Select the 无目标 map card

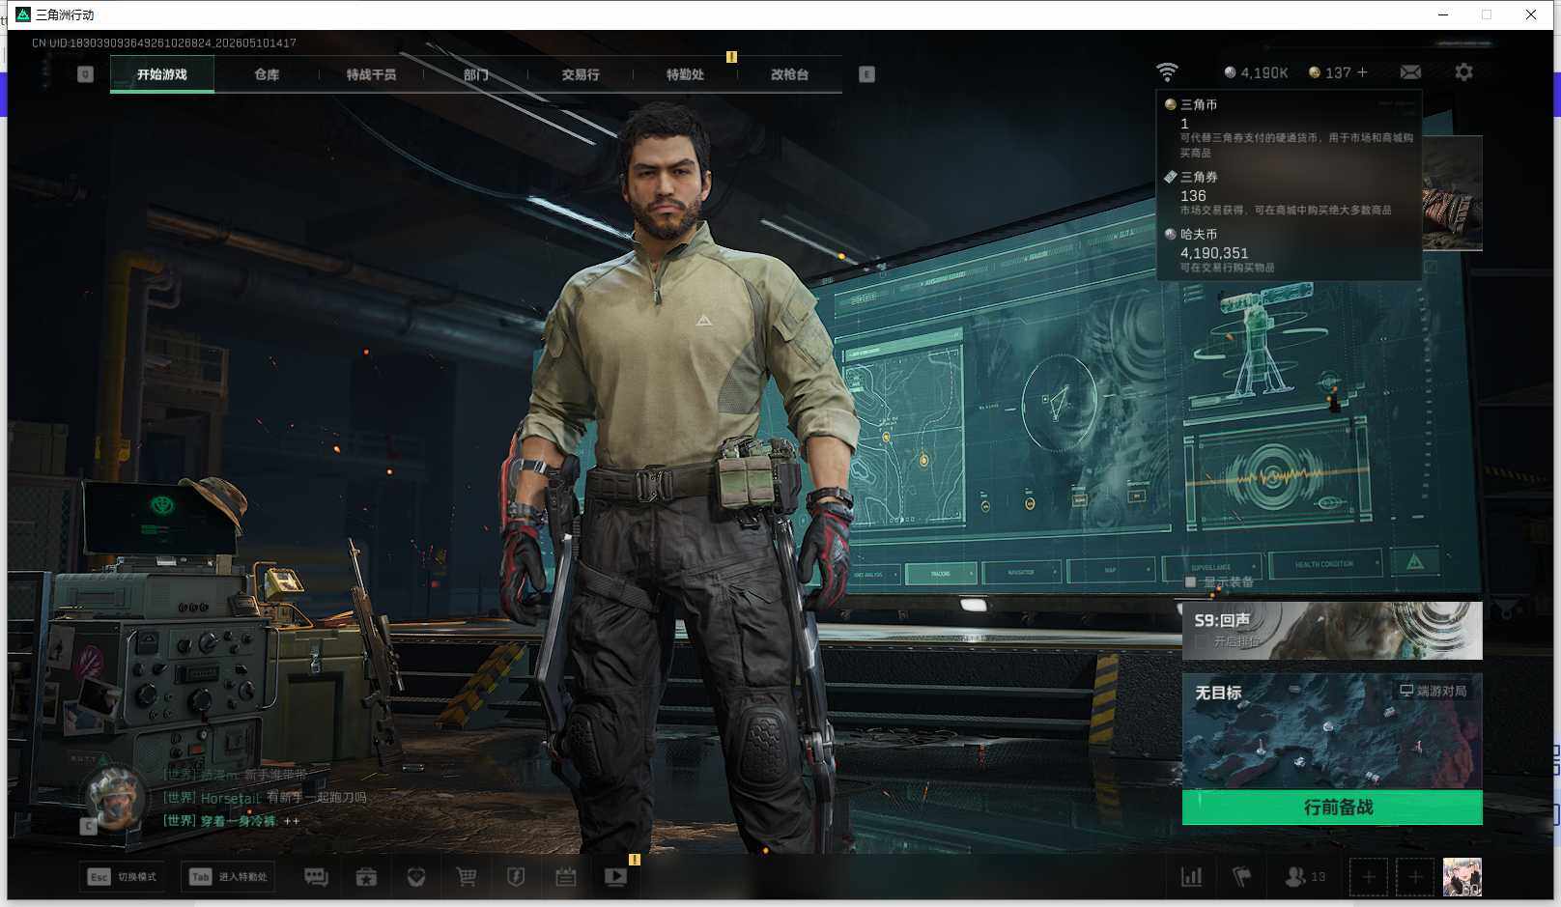tap(1332, 731)
